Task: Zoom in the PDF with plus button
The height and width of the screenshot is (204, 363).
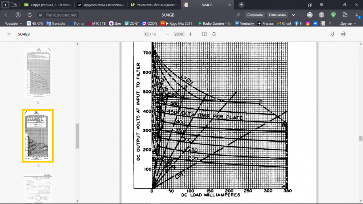Action: point(191,34)
